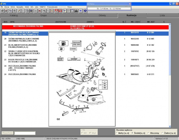
Task: Click the blue question mark help icon
Action: point(85,11)
